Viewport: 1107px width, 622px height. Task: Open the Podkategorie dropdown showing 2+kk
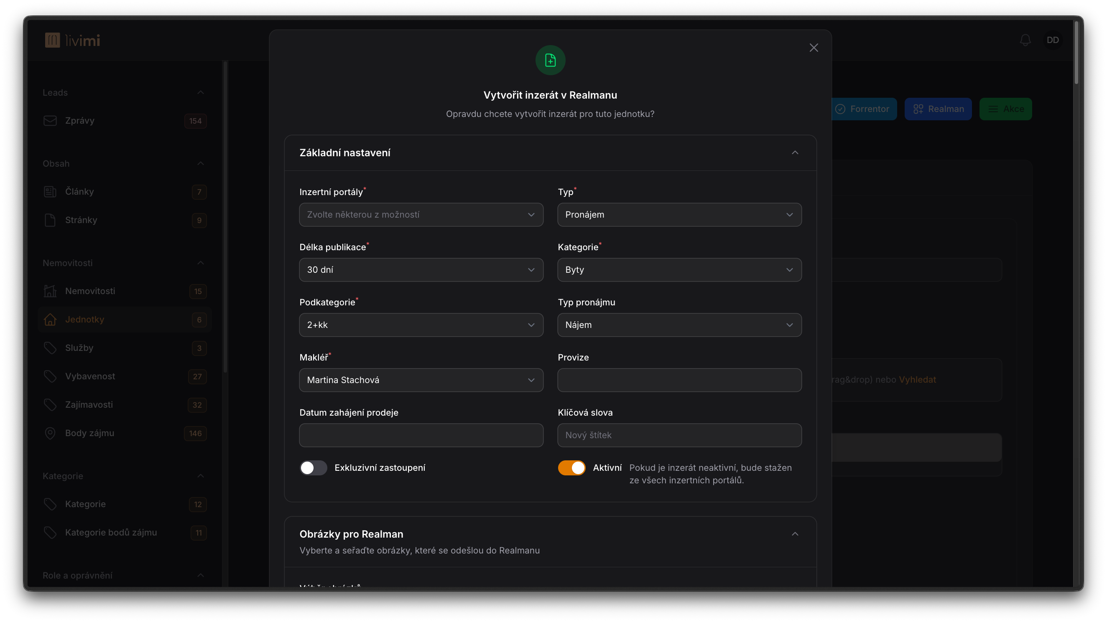click(x=421, y=325)
